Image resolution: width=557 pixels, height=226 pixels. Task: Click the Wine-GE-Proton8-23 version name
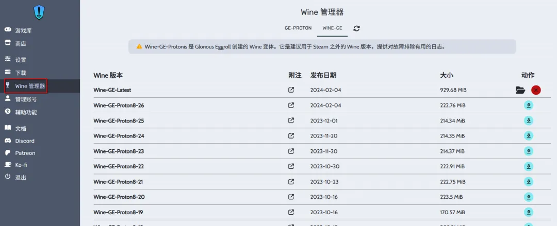point(119,151)
